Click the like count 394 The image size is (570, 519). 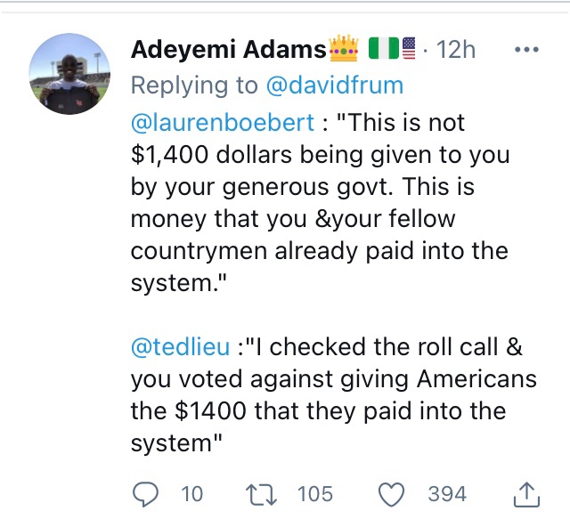point(449,493)
